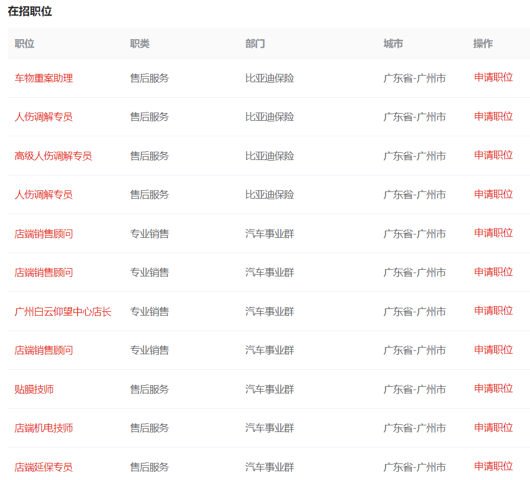Select 汽车事业群 in the 店端机电技师 row

point(270,428)
